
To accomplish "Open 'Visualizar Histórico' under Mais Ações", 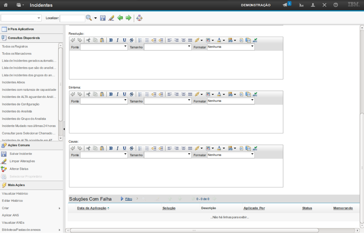I will 15,194.
